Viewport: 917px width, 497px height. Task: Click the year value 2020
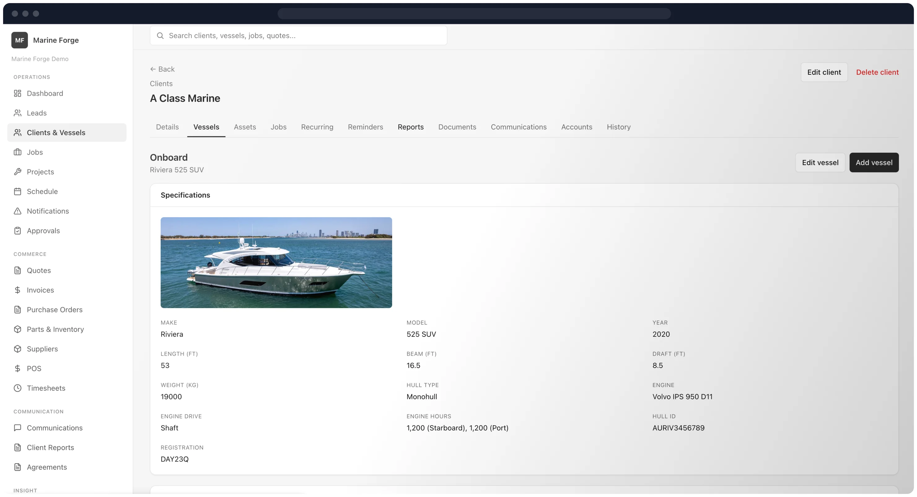[661, 334]
